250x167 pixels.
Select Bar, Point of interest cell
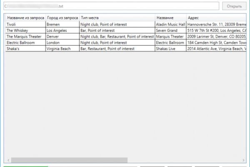[117, 30]
